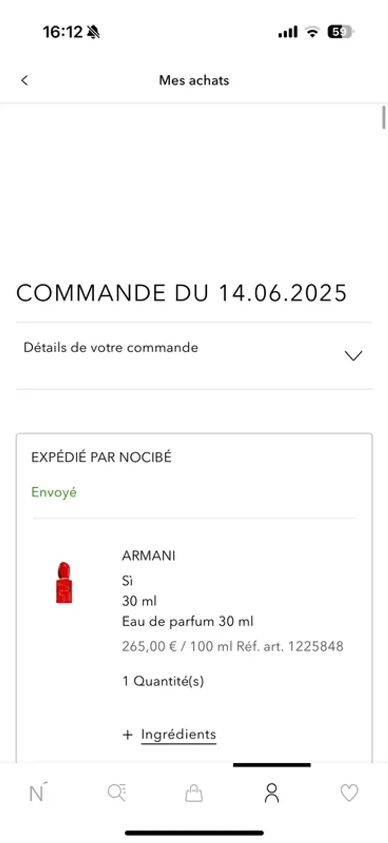Open the profile account tab
This screenshot has width=388, height=843.
pos(272,793)
